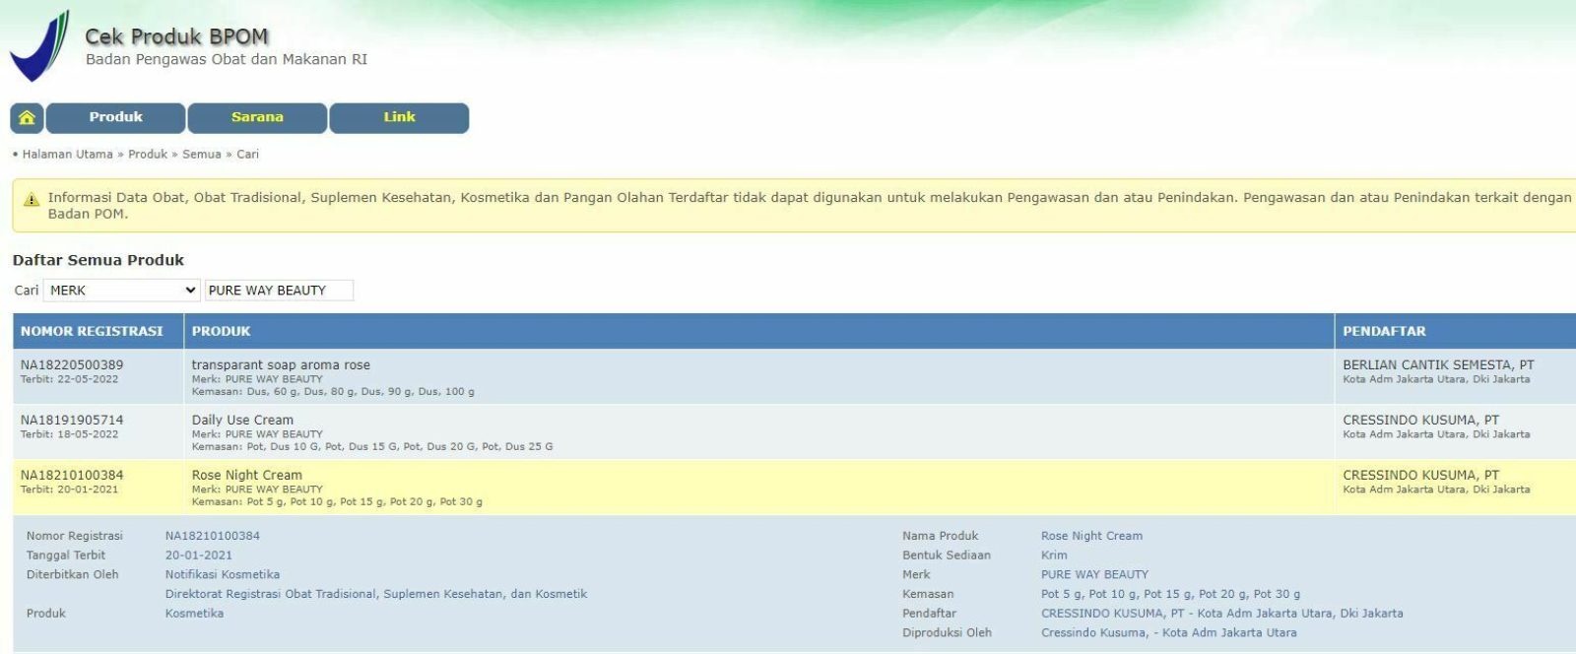Open the Daily Use Cream product row
This screenshot has width=1576, height=654.
coord(242,420)
